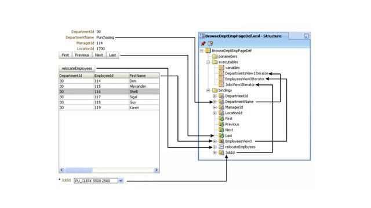Click the LocationId binding icon

coord(221,113)
